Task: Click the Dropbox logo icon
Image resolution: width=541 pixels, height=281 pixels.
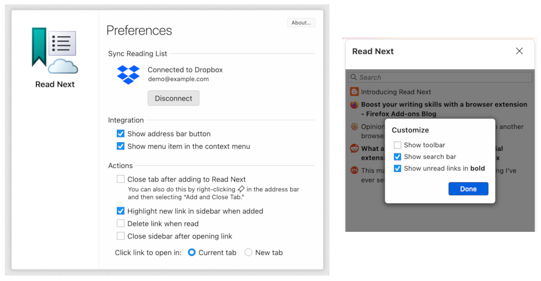Action: coord(128,74)
